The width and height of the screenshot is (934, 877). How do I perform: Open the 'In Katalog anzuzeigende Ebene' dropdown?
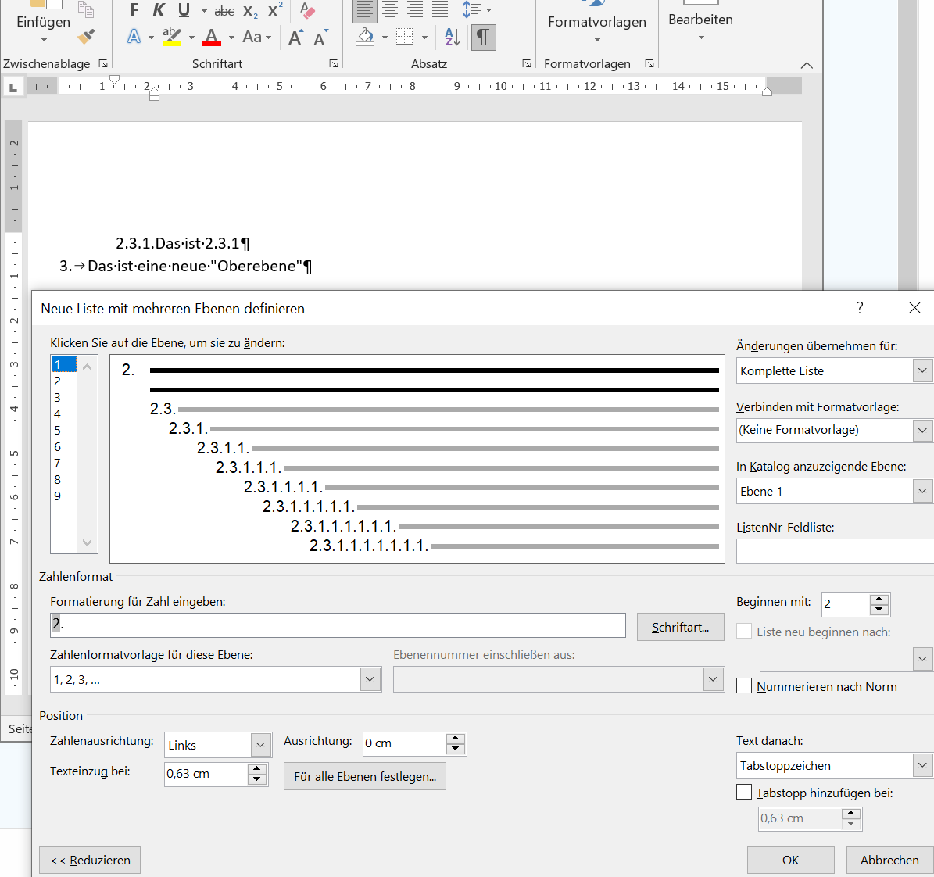[x=922, y=491]
